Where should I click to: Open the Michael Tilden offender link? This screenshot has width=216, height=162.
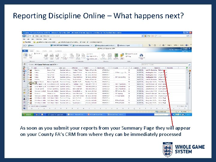tap(77, 70)
